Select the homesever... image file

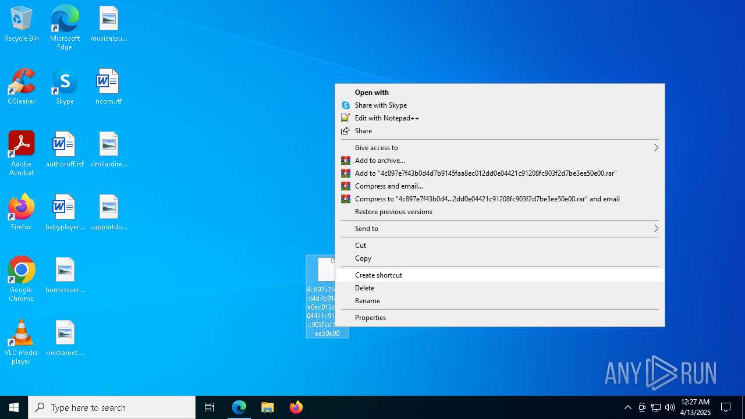pos(65,276)
